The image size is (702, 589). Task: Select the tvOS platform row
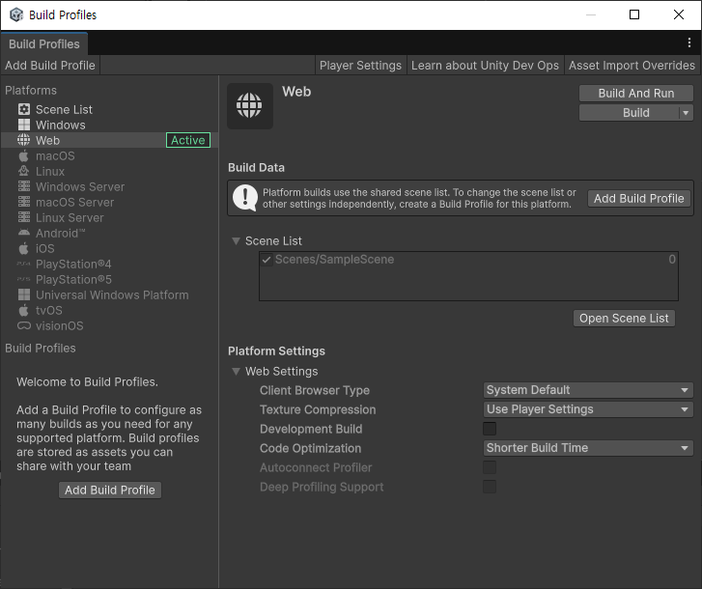(x=110, y=310)
